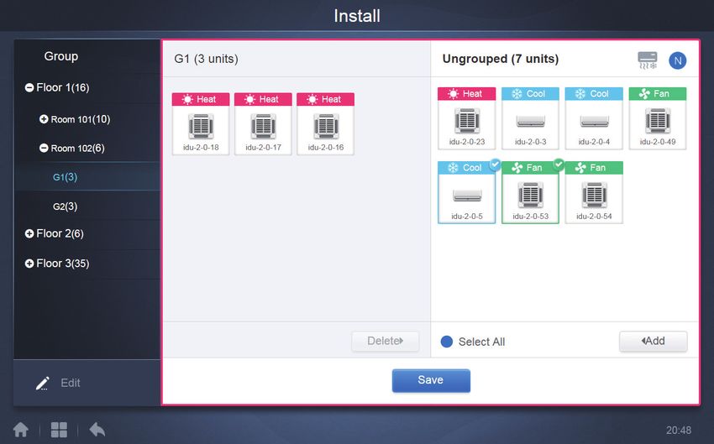
Task: Select unit idu-2-0-17 in G1
Action: [x=263, y=124]
